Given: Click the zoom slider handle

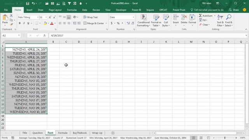Looking at the screenshot, I should tap(225, 138).
